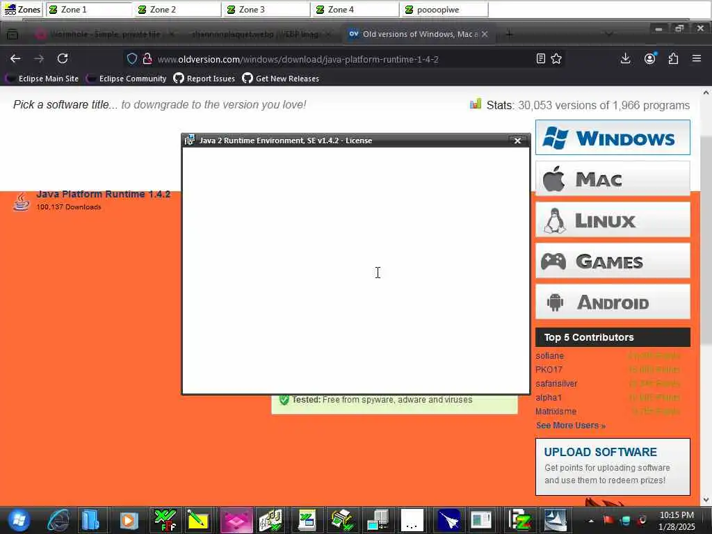This screenshot has width=712, height=534.
Task: Open the tracking protection shield icon
Action: pyautogui.click(x=131, y=59)
